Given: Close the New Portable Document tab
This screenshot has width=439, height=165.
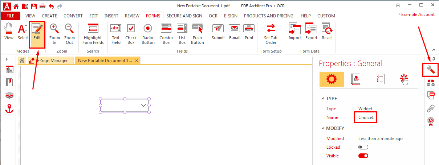Looking at the screenshot, I should coord(137,61).
